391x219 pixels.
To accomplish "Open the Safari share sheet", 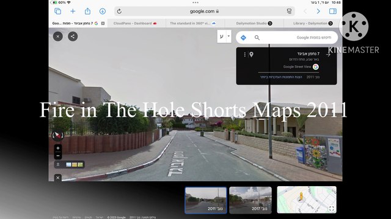I will coord(87,11).
